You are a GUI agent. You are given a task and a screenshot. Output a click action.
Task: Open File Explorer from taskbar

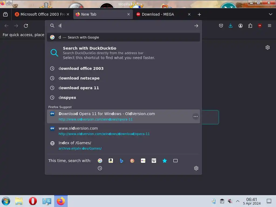[x=19, y=201]
